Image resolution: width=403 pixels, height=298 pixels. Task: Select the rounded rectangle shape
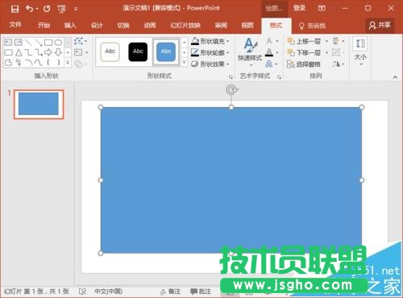click(x=8, y=52)
